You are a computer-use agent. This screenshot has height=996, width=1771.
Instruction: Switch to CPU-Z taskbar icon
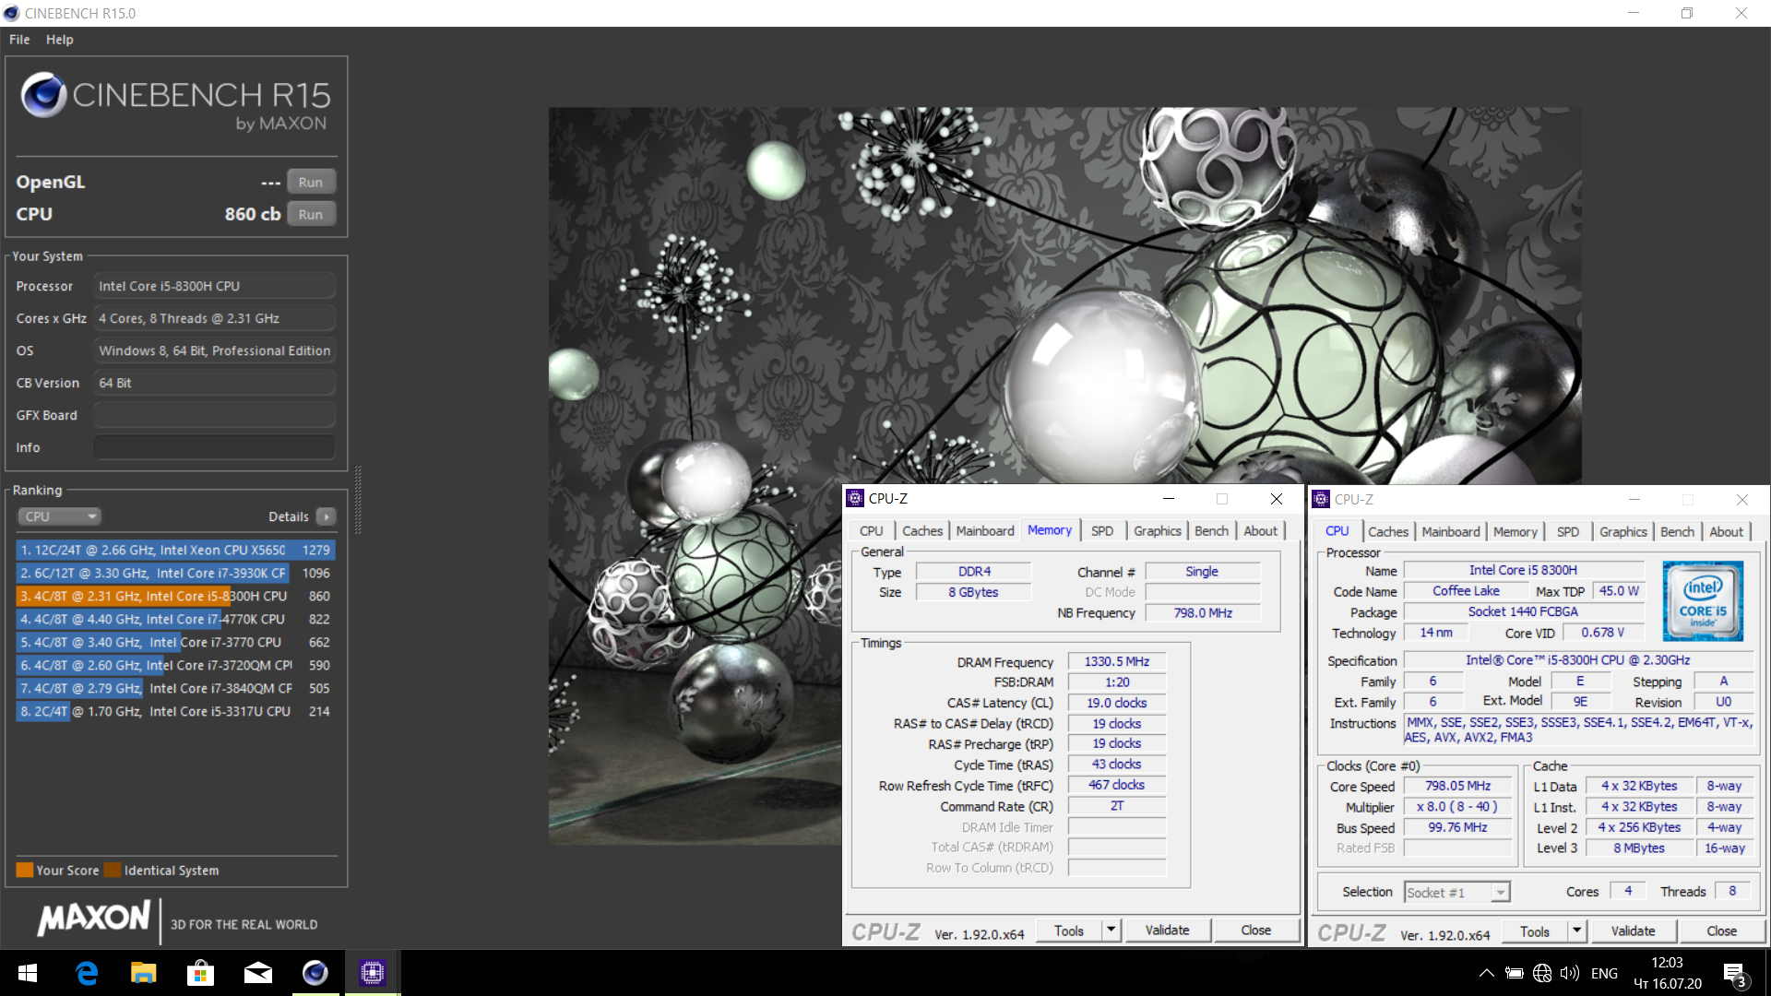373,973
